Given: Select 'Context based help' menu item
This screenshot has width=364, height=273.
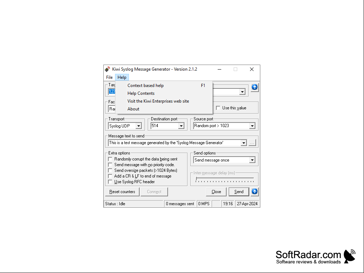Looking at the screenshot, I should click(164, 86).
